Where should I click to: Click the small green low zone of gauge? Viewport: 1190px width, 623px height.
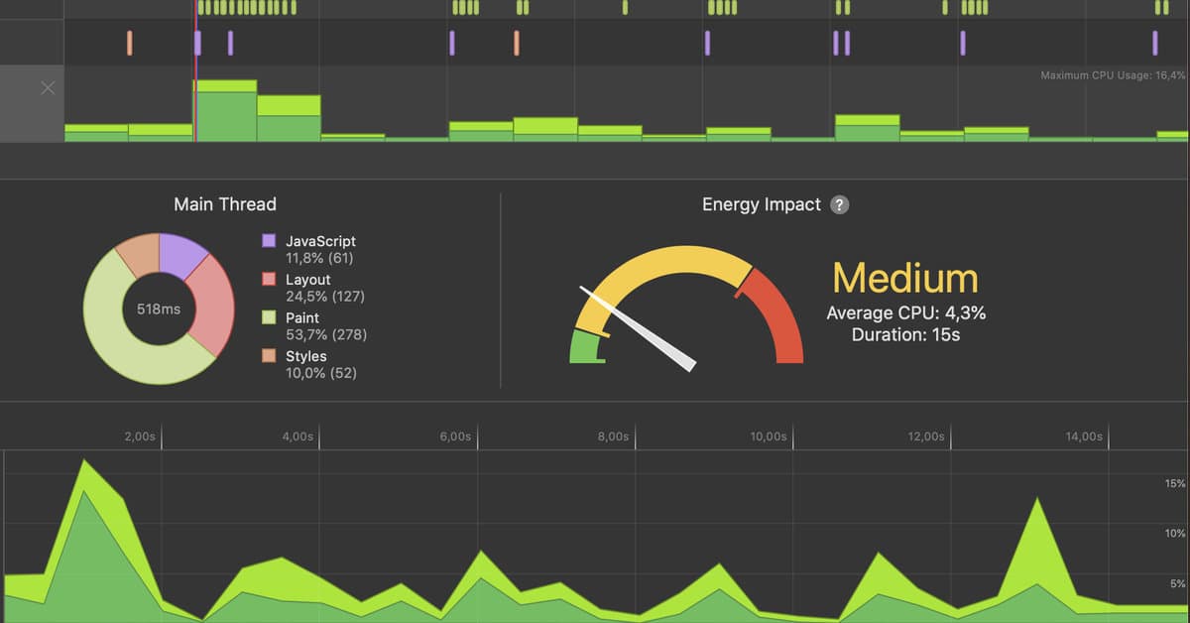coord(586,347)
